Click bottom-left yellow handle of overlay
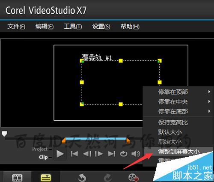214x182 pixels. coord(82,104)
